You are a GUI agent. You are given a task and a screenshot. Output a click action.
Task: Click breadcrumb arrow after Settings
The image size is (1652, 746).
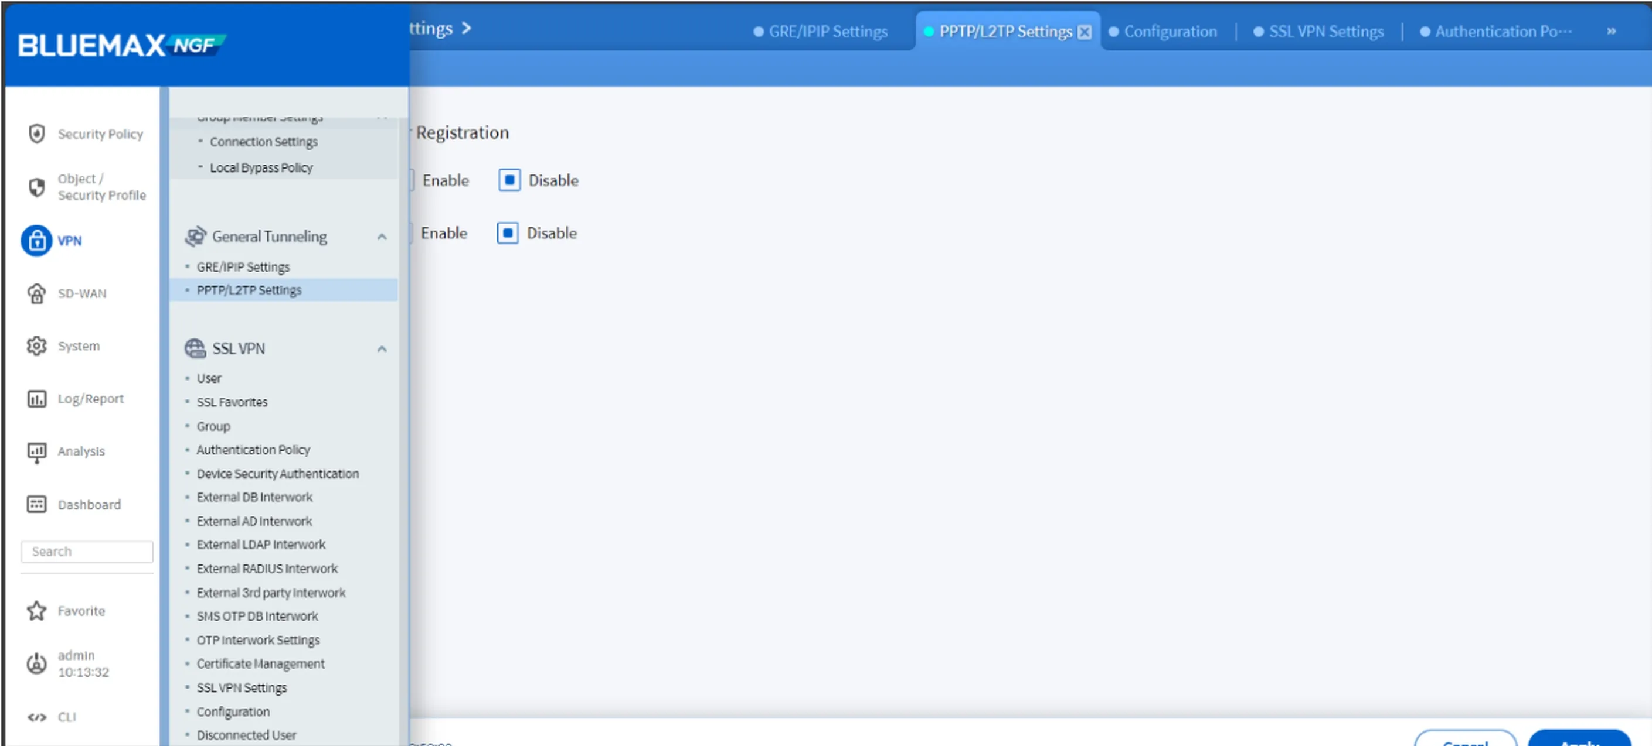[466, 28]
